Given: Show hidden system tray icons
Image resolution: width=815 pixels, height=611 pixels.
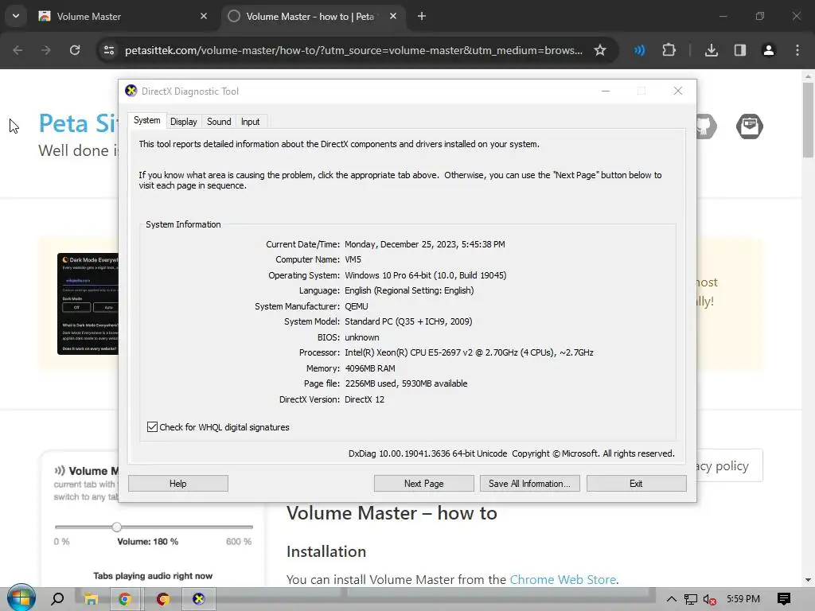Looking at the screenshot, I should (672, 599).
